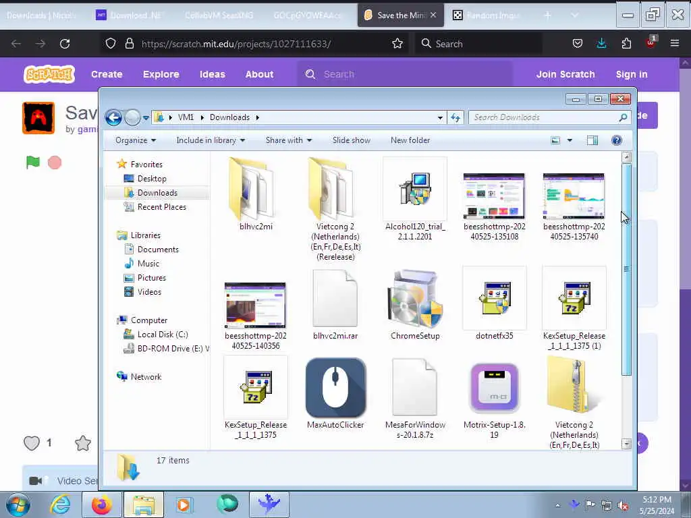
Task: Open view options dropdown arrow
Action: (x=570, y=140)
